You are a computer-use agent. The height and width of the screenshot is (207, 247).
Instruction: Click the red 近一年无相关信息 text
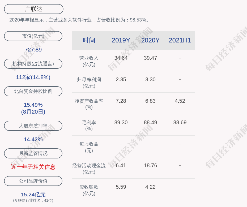tap(33, 167)
